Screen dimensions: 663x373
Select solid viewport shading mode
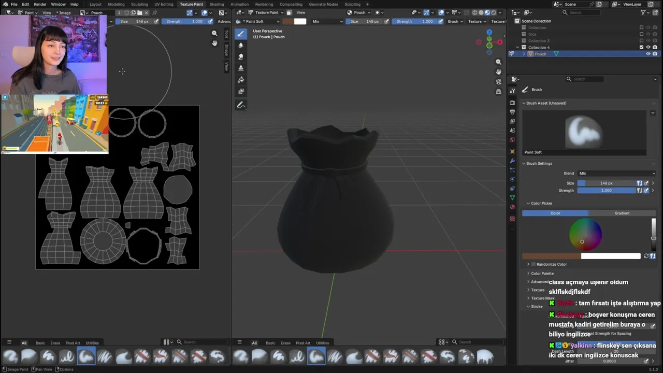481,12
